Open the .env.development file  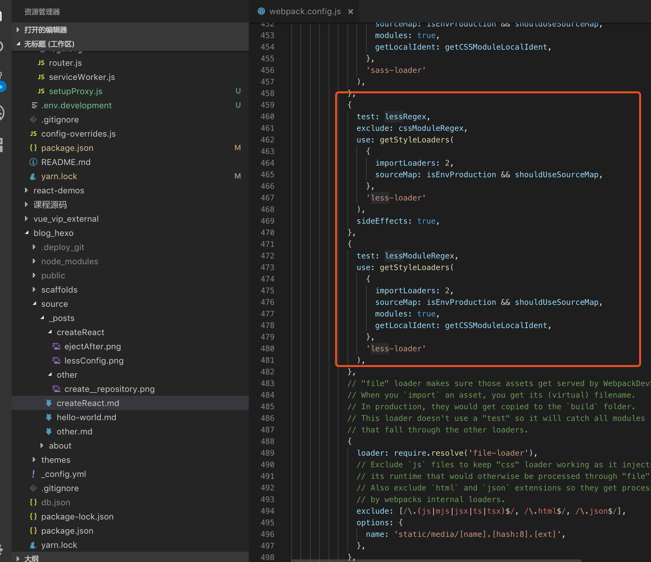point(76,105)
